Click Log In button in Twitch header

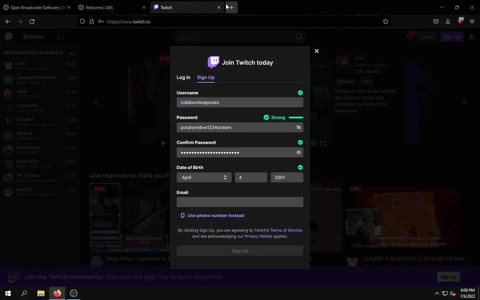427,37
